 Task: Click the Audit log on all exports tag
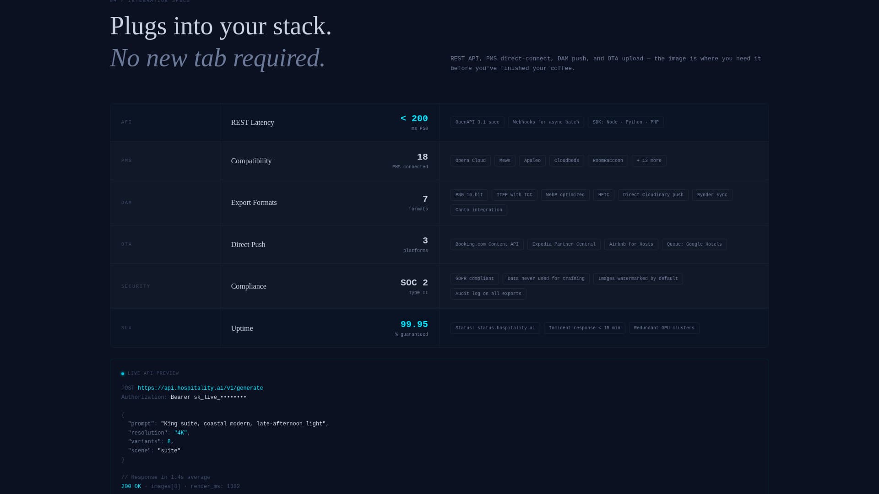click(x=488, y=294)
